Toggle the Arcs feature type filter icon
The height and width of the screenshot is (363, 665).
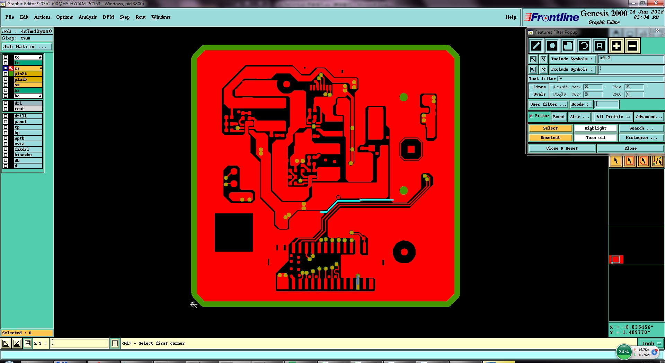coord(584,46)
